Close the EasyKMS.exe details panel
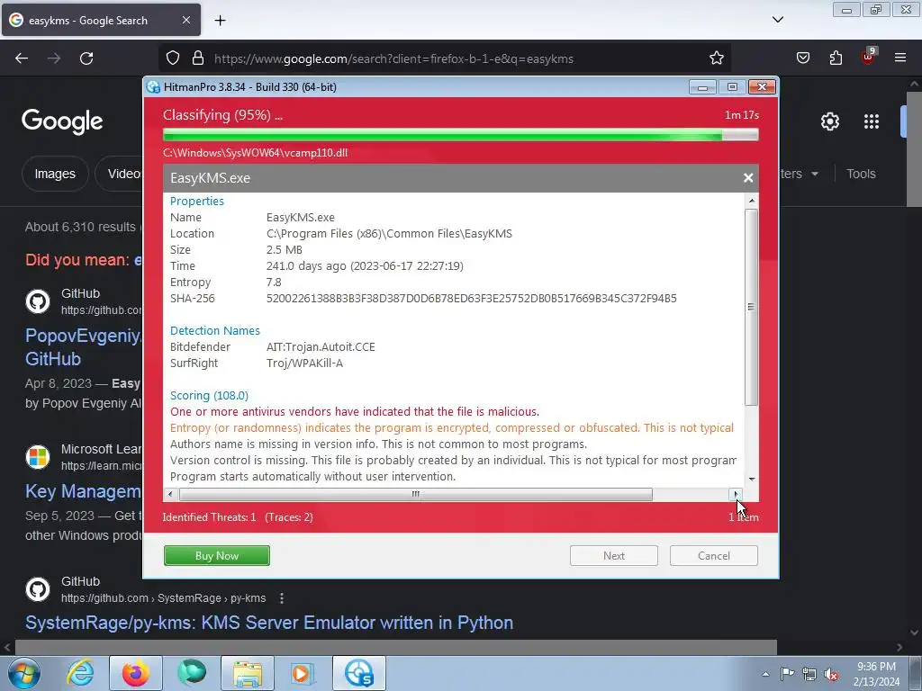The image size is (922, 691). (x=748, y=178)
